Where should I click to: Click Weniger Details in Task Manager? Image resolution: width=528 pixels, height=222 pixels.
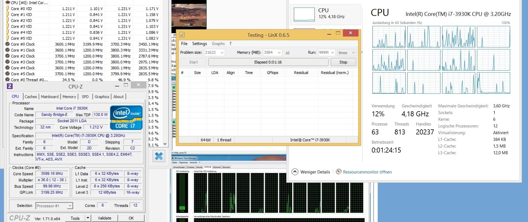(x=315, y=172)
